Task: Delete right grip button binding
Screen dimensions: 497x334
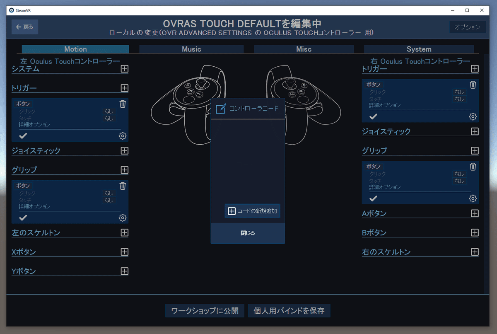Action: tap(473, 167)
